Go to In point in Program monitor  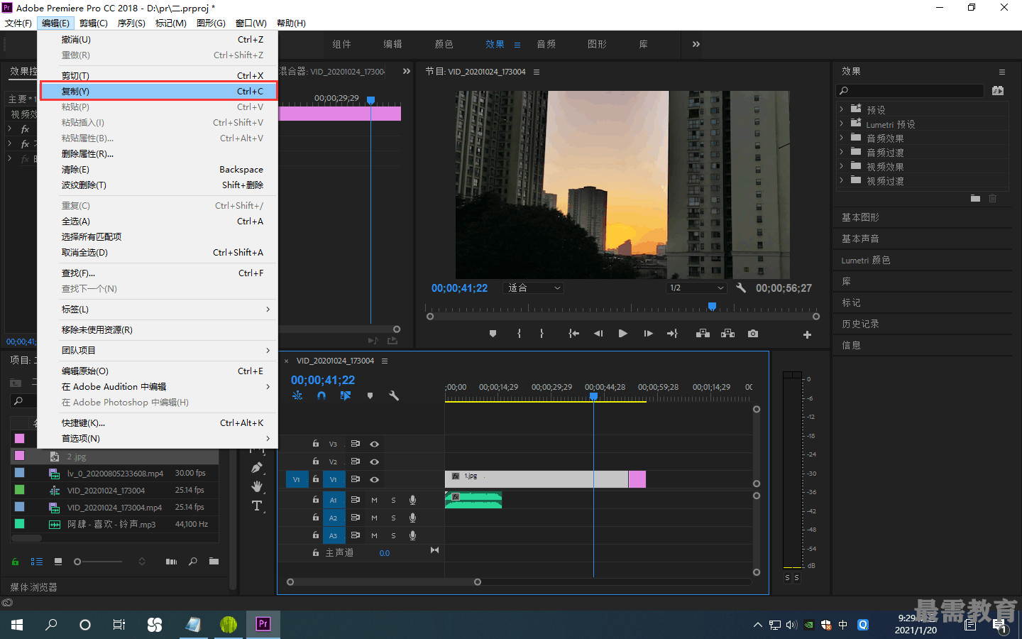574,334
